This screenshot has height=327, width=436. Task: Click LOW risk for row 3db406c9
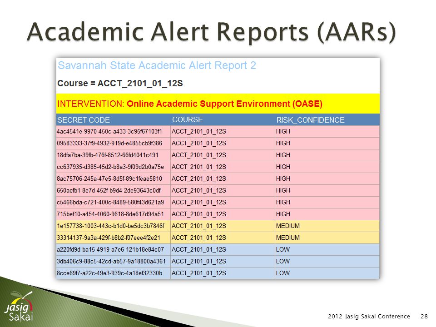click(283, 262)
